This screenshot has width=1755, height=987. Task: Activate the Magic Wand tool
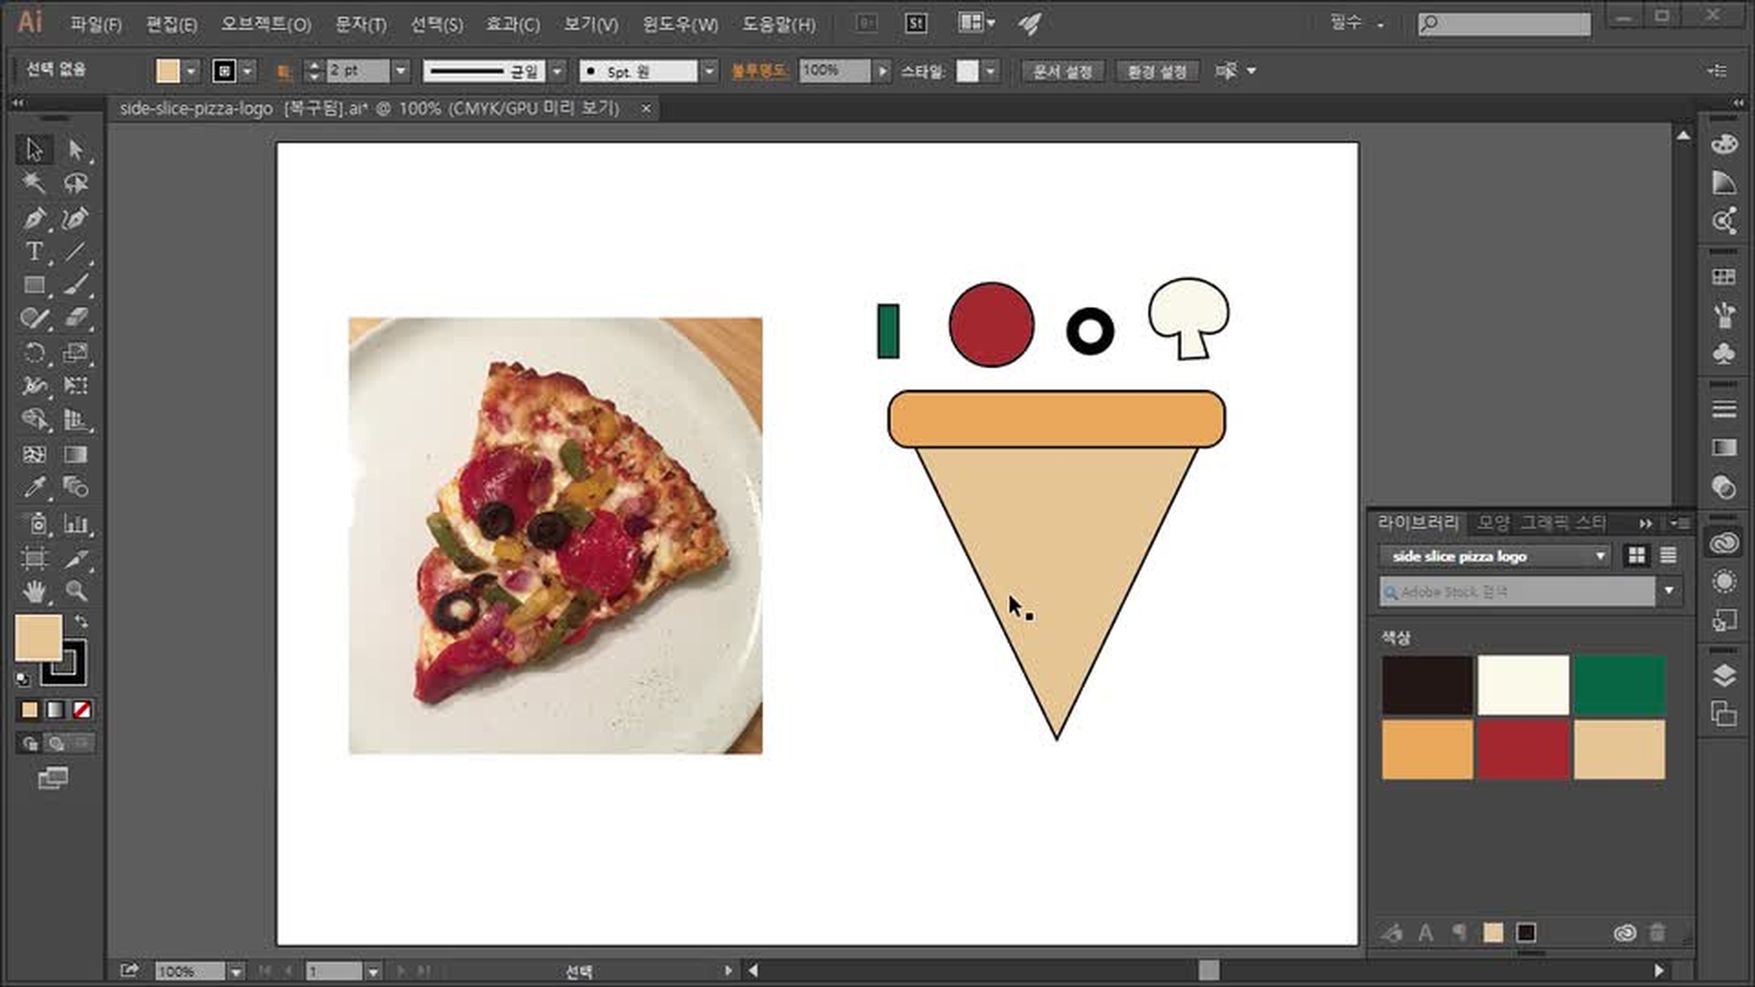34,184
